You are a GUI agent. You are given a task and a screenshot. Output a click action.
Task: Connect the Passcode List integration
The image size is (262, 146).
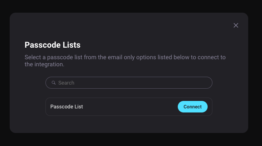click(192, 107)
